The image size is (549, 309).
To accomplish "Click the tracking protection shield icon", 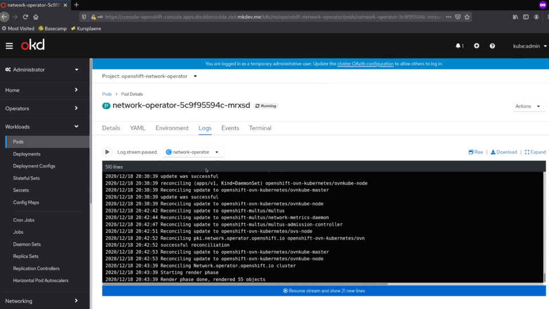I will coord(84,17).
